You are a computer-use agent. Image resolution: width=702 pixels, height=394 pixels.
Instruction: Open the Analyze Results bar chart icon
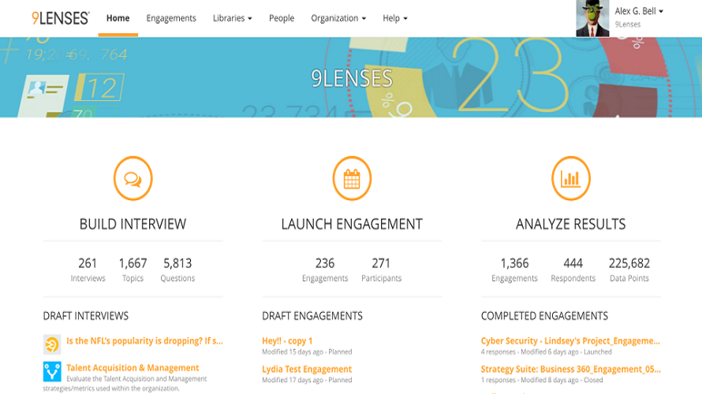[x=571, y=178]
